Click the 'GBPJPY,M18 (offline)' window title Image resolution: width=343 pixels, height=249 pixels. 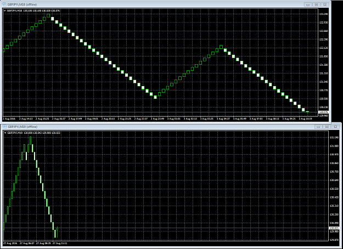click(x=22, y=4)
